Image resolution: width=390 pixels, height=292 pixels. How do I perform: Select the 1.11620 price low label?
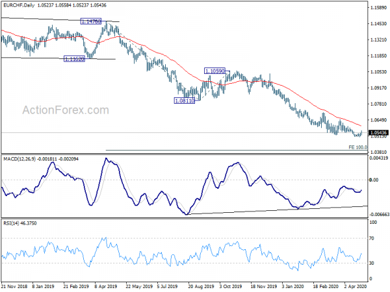74,59
